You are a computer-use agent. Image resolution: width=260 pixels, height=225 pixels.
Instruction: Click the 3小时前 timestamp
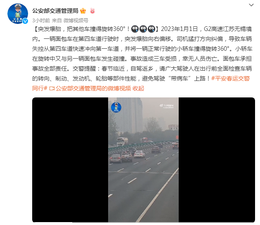click(41, 21)
